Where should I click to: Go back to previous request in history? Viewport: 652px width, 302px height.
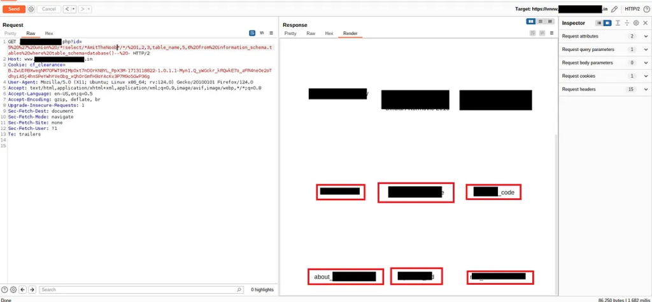(67, 9)
